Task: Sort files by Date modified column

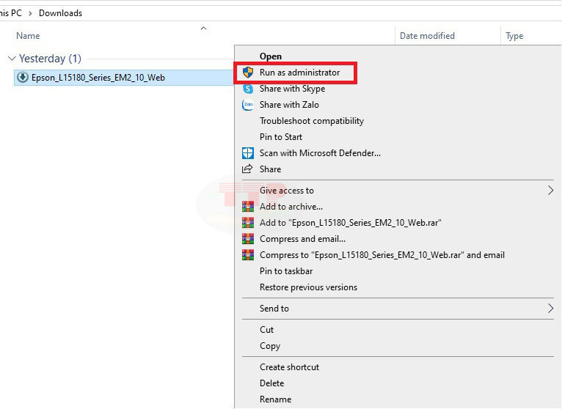Action: click(427, 36)
